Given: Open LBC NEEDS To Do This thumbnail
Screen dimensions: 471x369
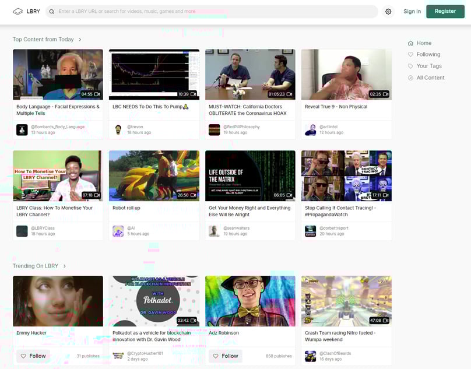Looking at the screenshot, I should point(154,75).
